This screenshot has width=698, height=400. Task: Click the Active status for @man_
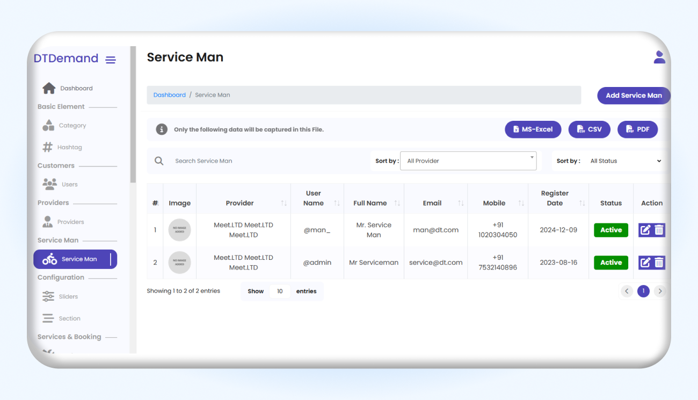[x=611, y=230]
